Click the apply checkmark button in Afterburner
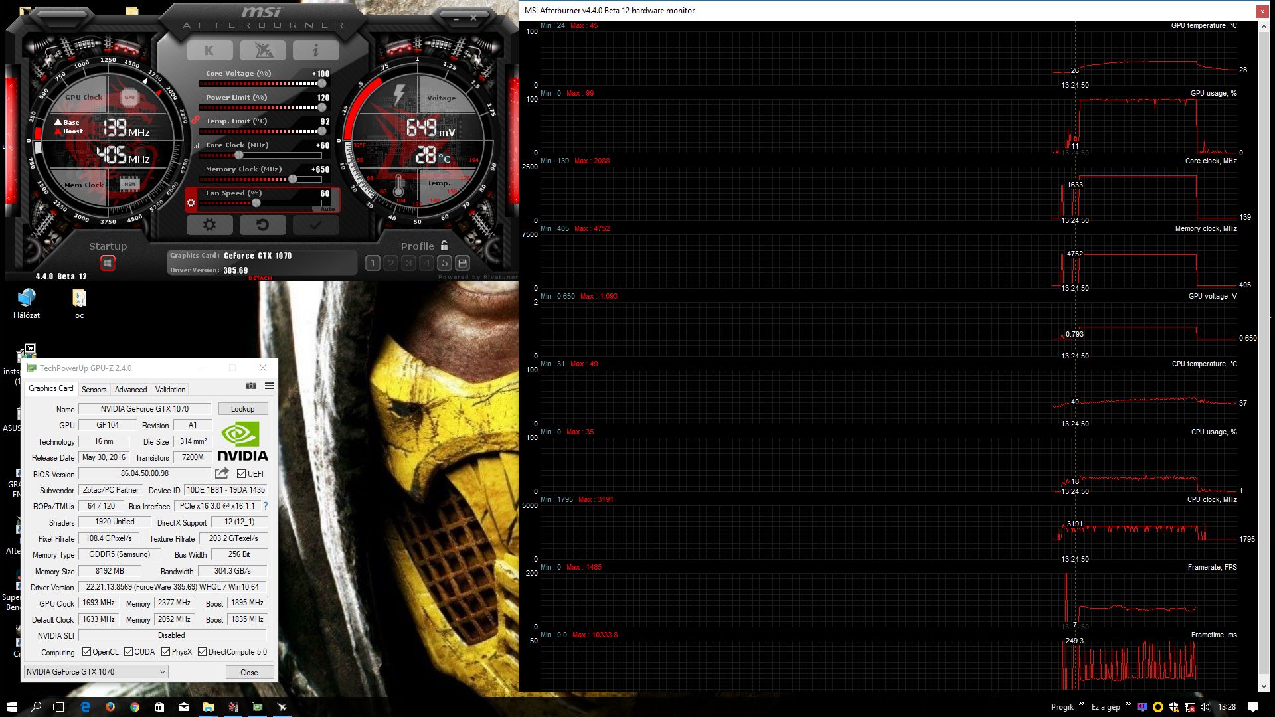1275x717 pixels. point(315,225)
